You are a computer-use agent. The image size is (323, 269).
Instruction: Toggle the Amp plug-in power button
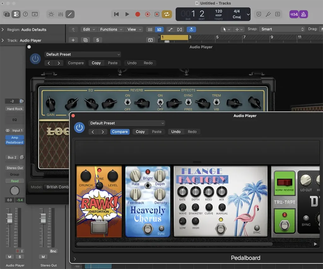point(35,59)
